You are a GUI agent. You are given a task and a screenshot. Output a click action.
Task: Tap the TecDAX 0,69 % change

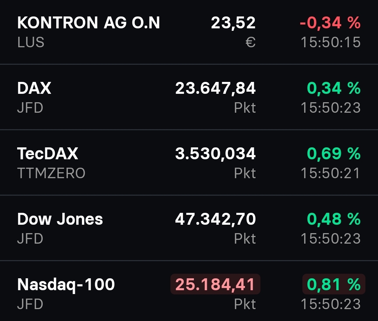(334, 154)
